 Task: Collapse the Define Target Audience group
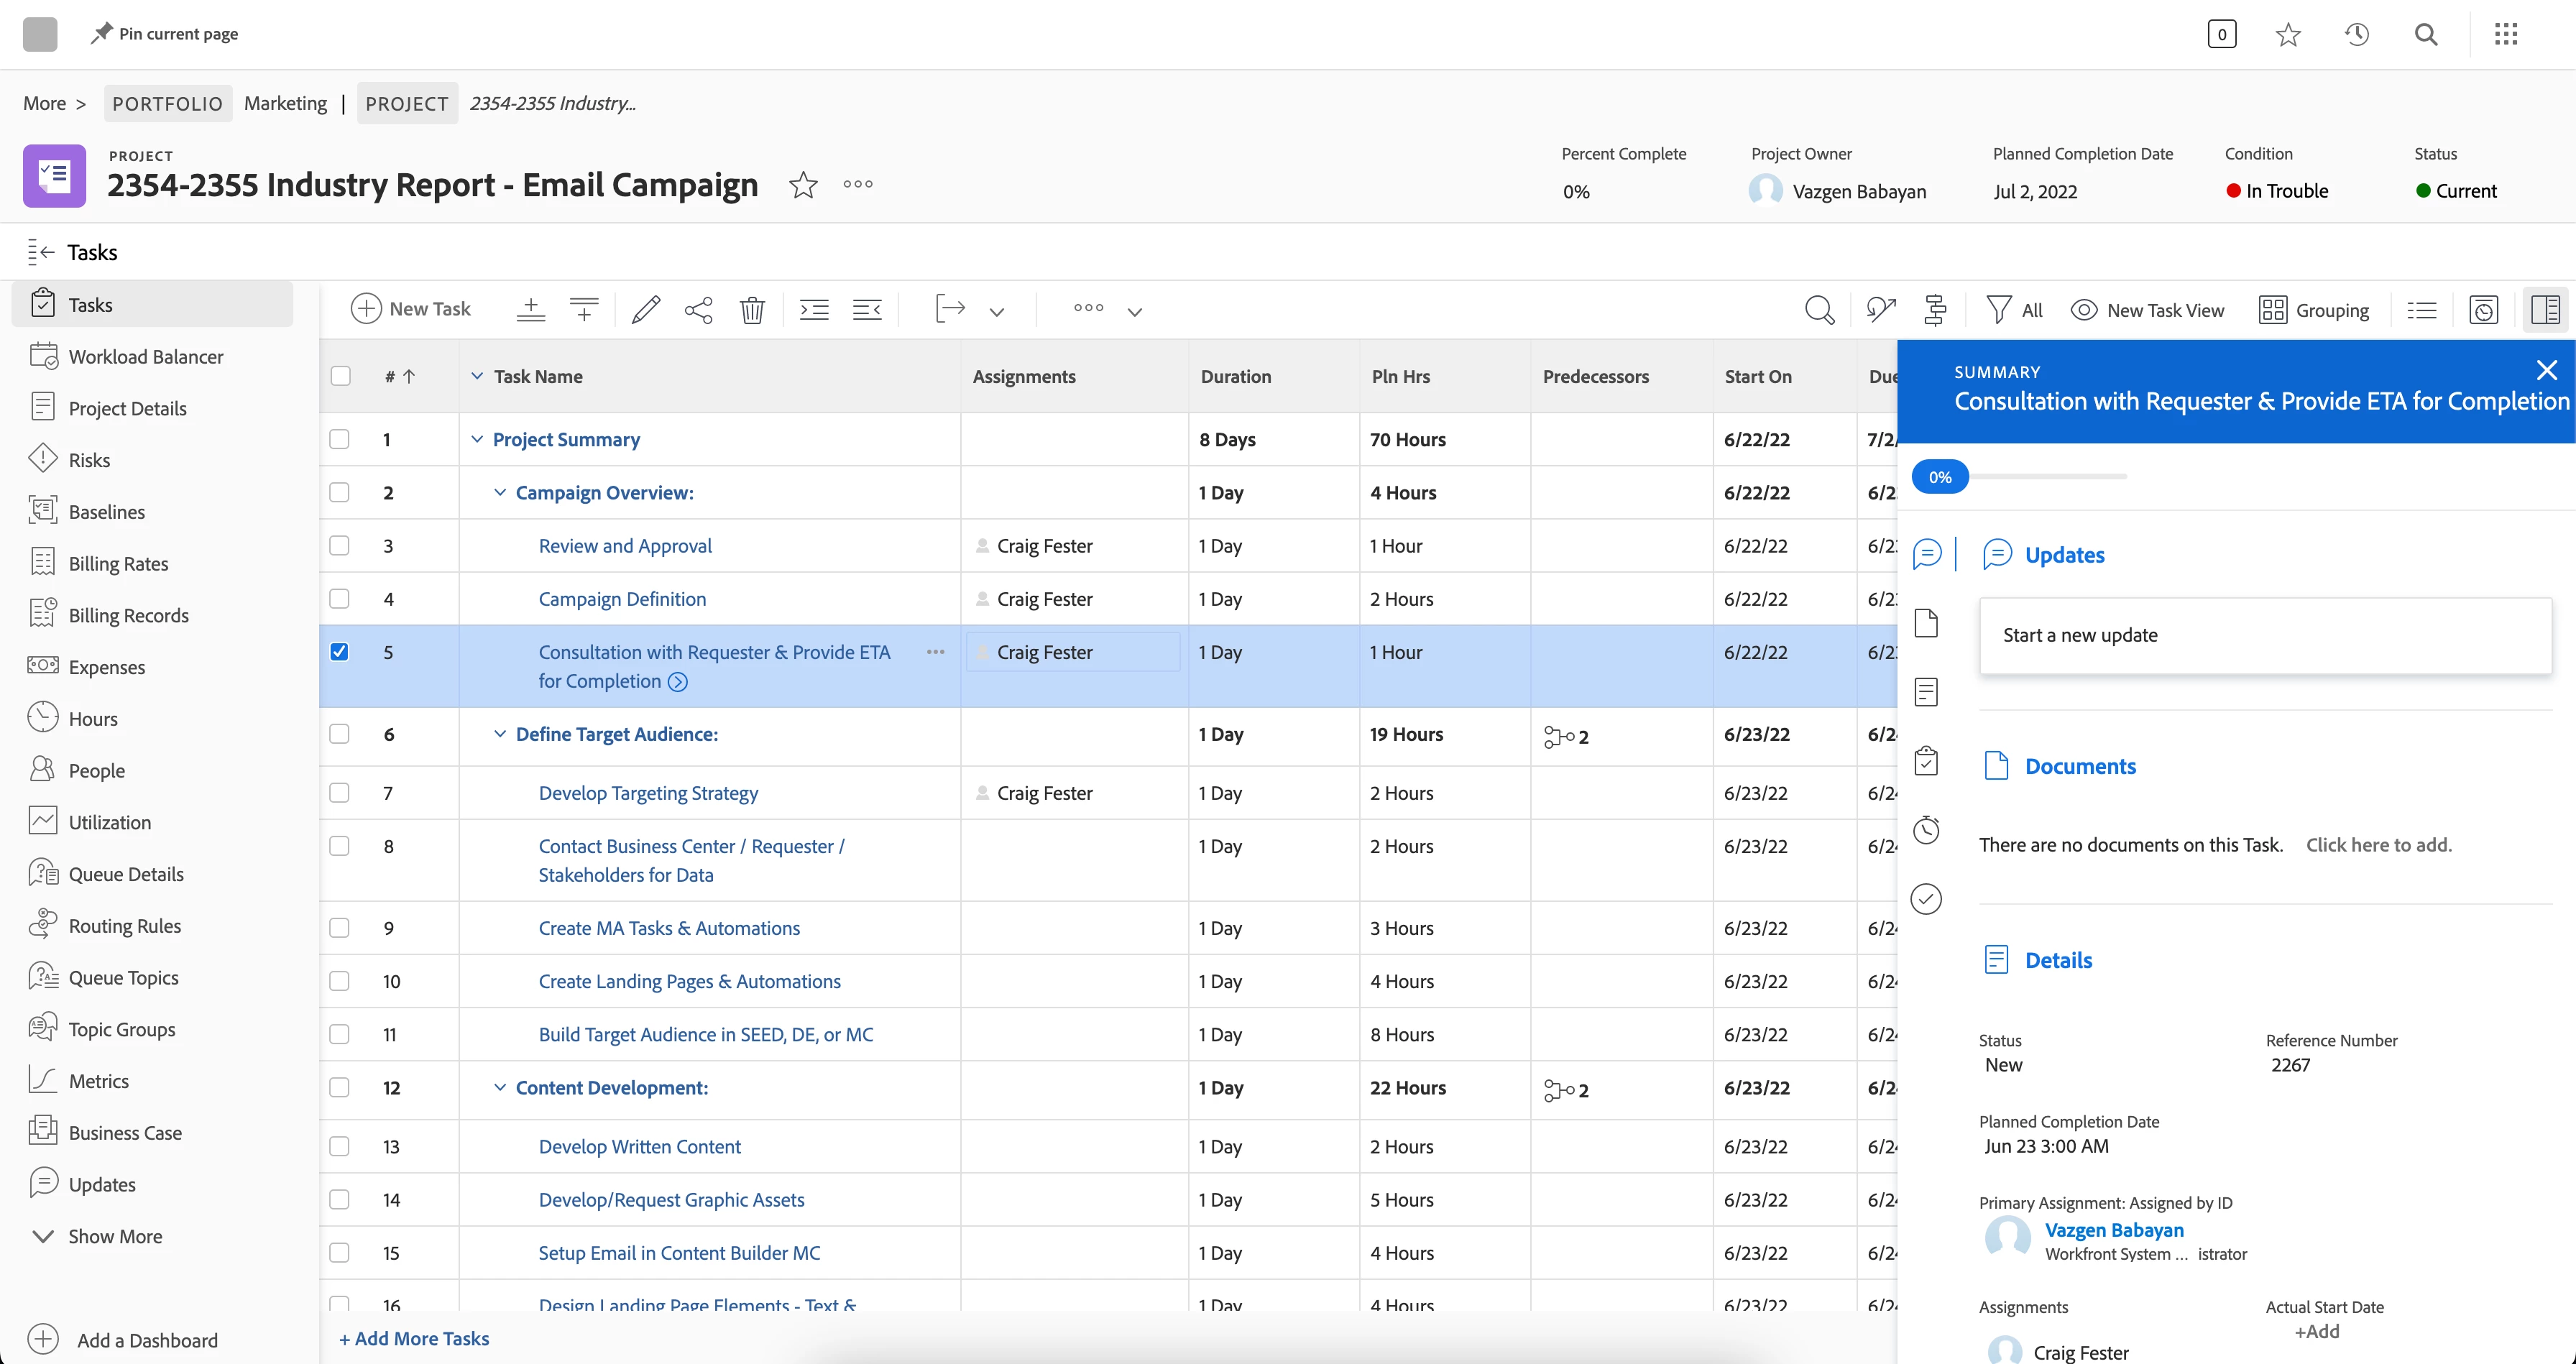(500, 734)
